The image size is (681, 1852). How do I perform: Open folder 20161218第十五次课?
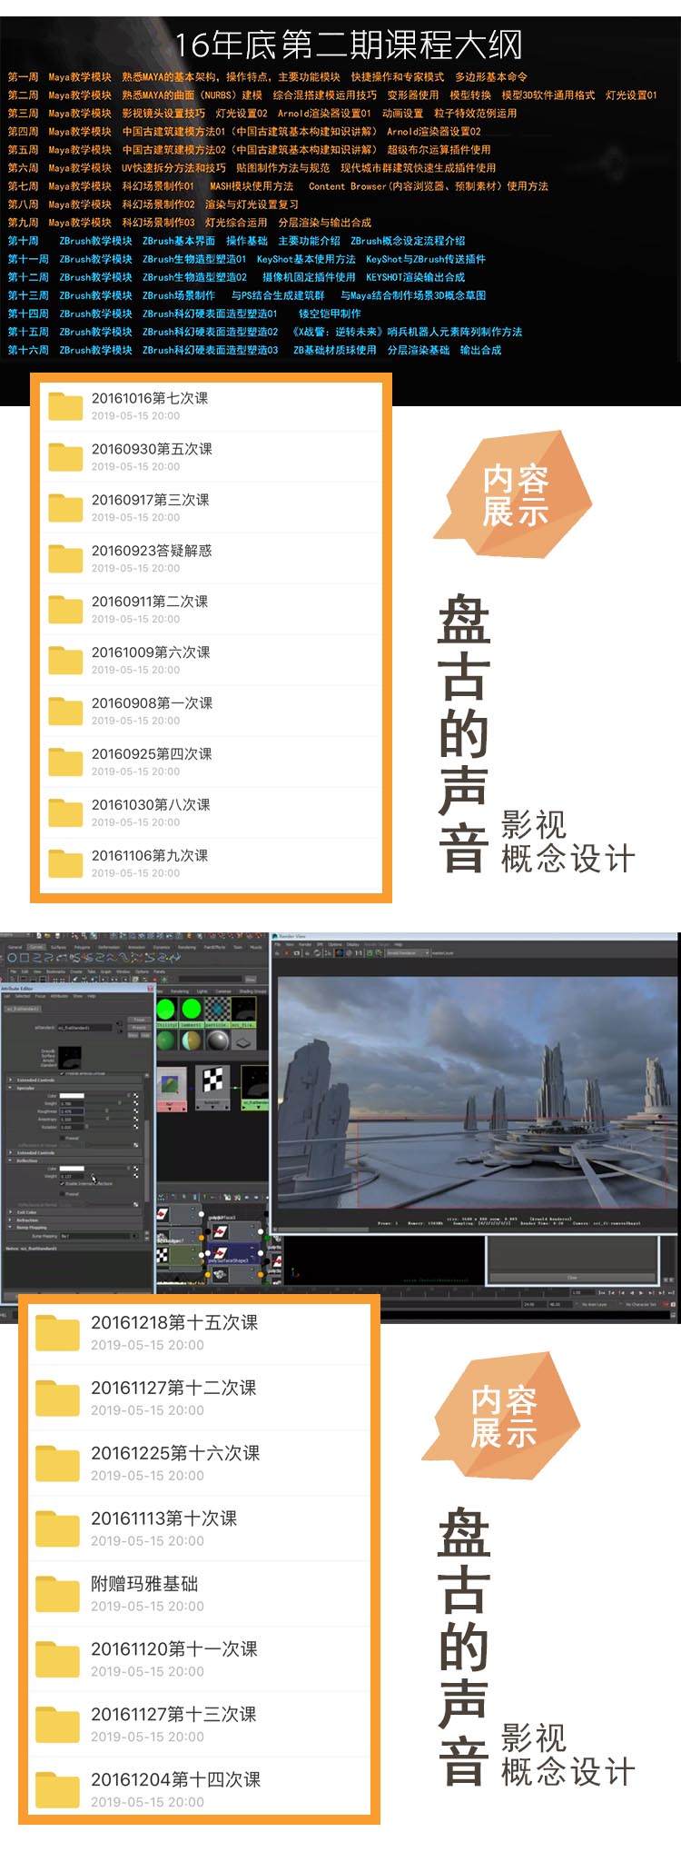pos(200,1333)
